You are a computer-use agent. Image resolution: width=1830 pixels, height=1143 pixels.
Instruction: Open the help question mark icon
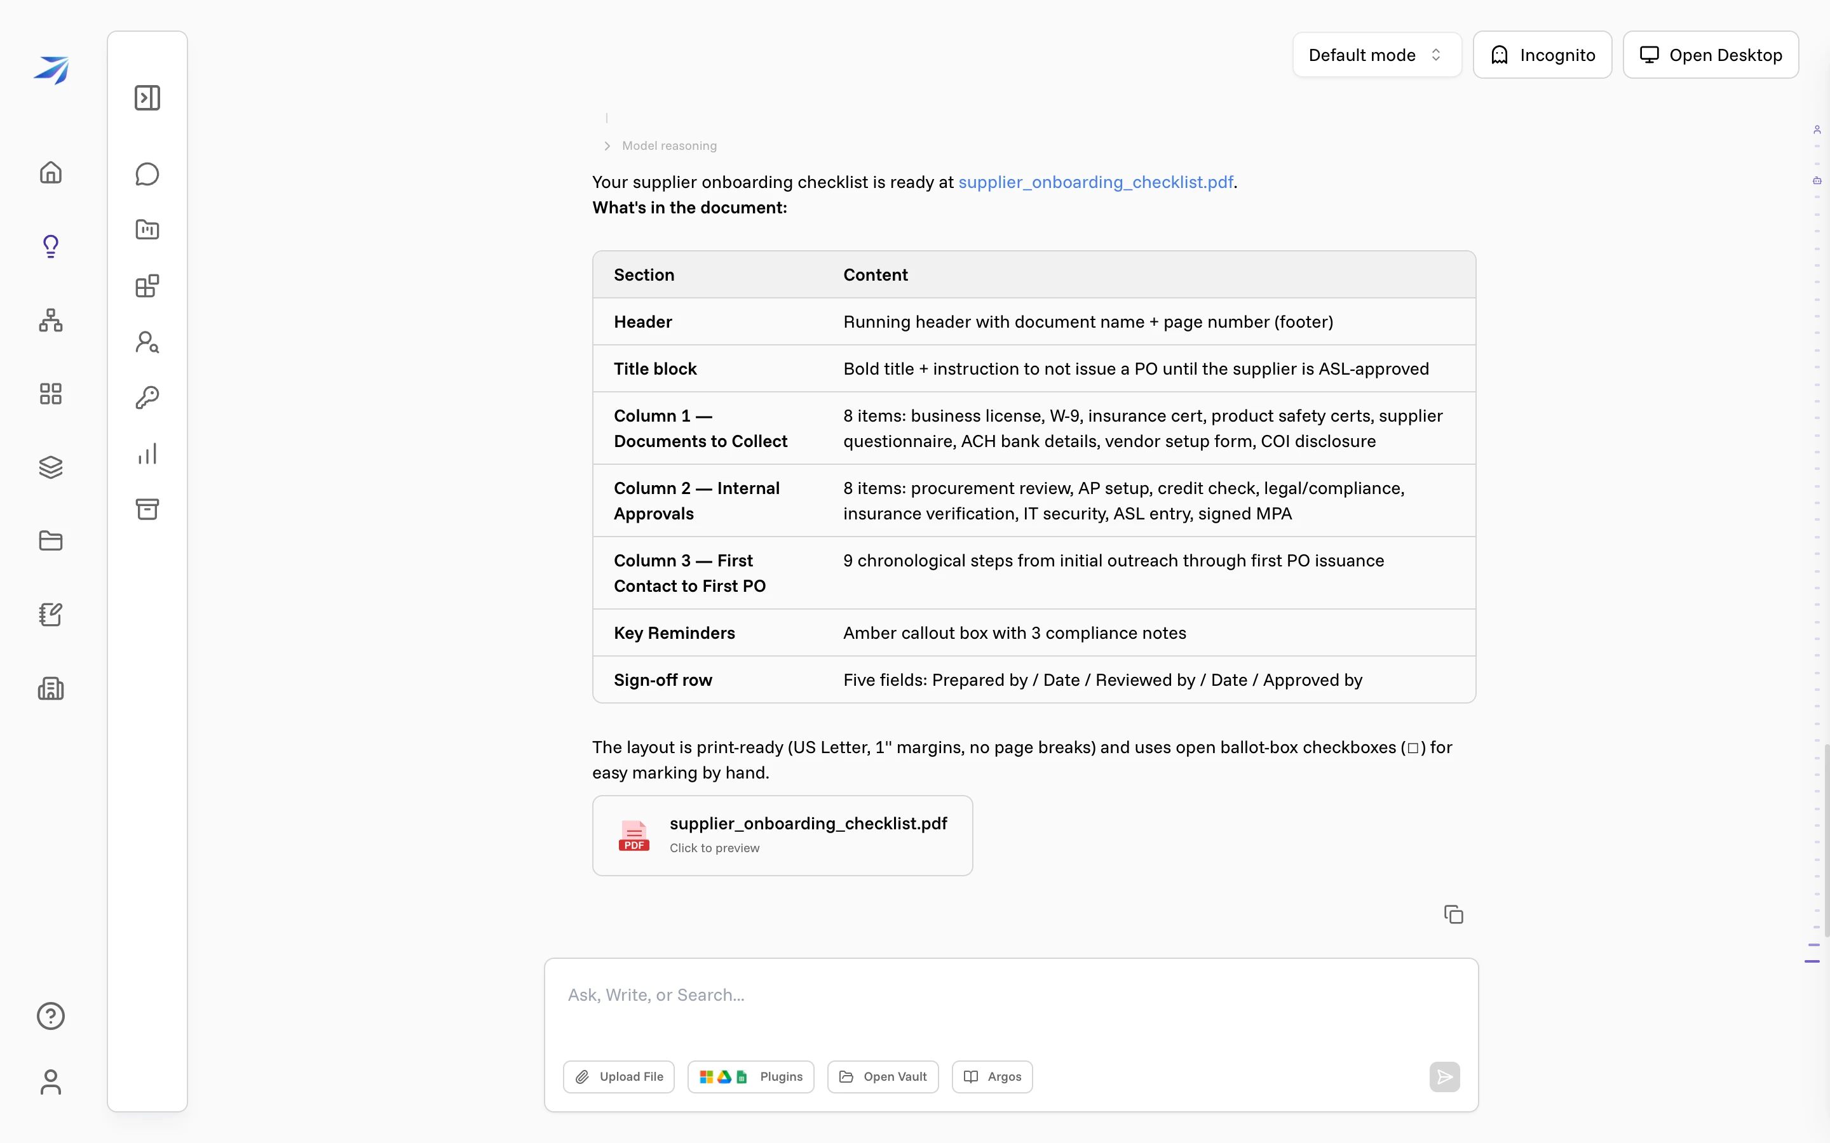(51, 1016)
